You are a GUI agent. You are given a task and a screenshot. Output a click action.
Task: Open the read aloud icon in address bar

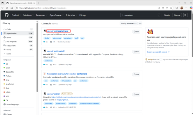167,8
